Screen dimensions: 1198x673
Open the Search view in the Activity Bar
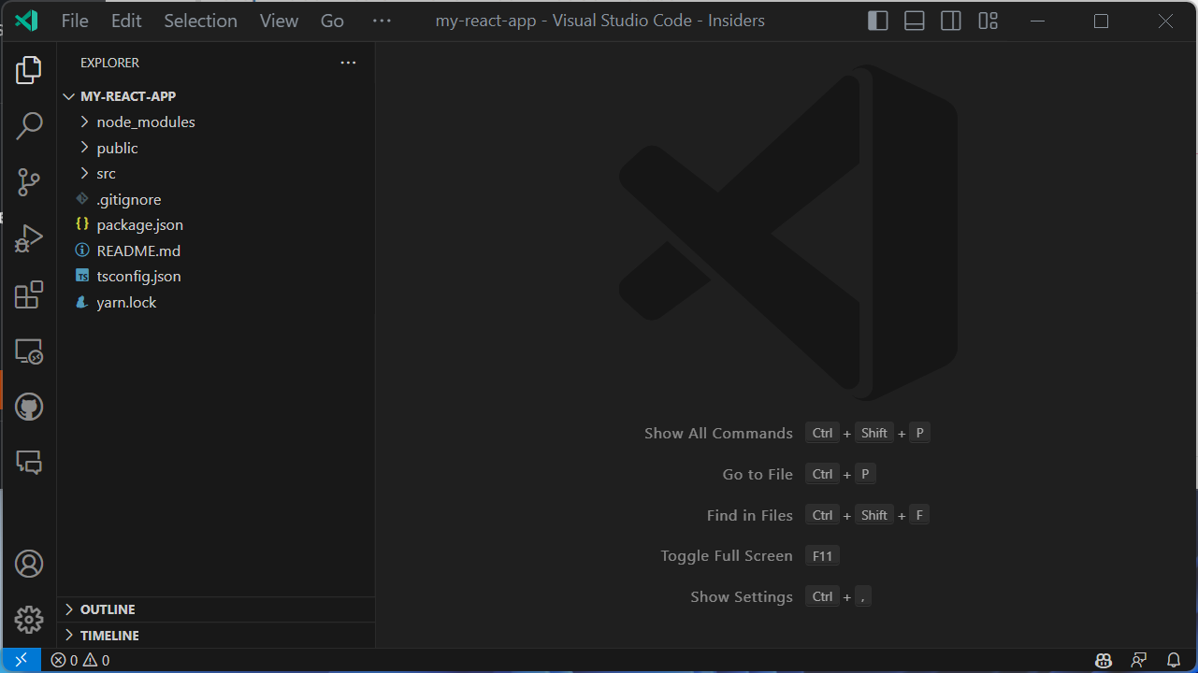(x=29, y=125)
